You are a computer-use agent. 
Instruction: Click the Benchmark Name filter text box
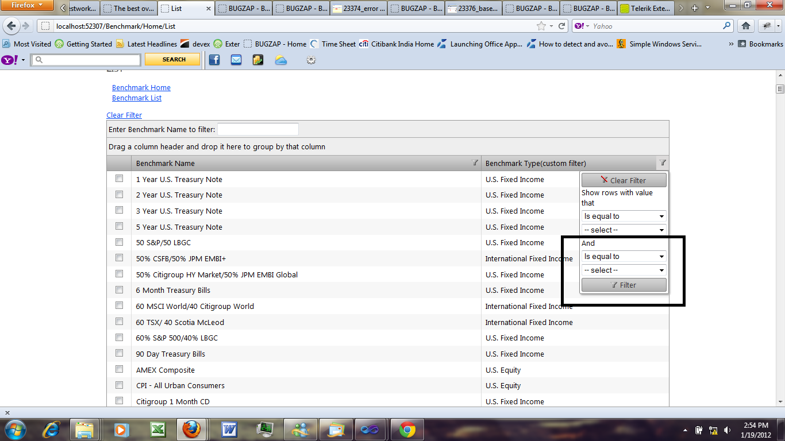pyautogui.click(x=258, y=130)
